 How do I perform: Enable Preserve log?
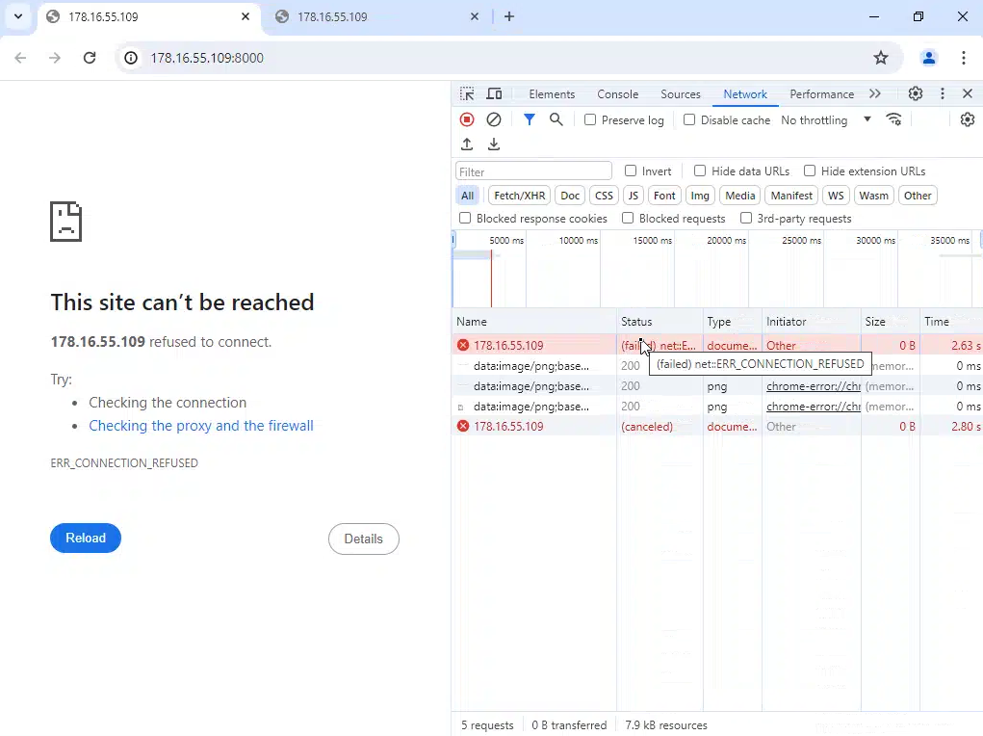tap(589, 119)
